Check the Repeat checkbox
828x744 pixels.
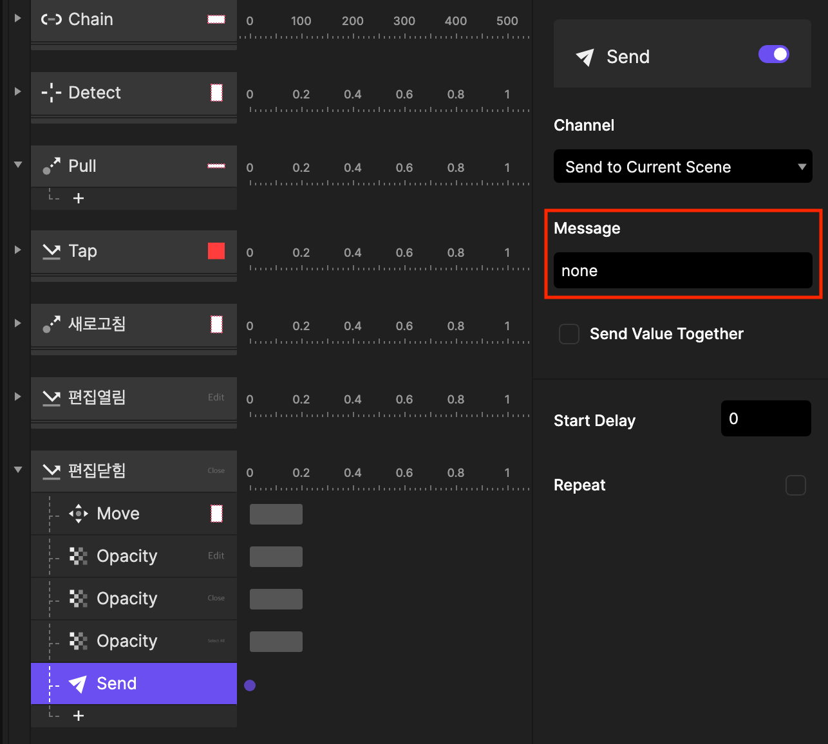click(796, 485)
